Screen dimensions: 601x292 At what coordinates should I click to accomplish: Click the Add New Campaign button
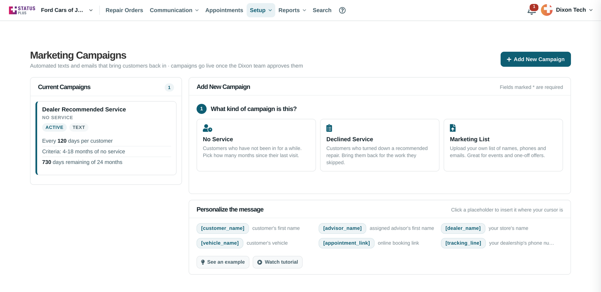[536, 59]
